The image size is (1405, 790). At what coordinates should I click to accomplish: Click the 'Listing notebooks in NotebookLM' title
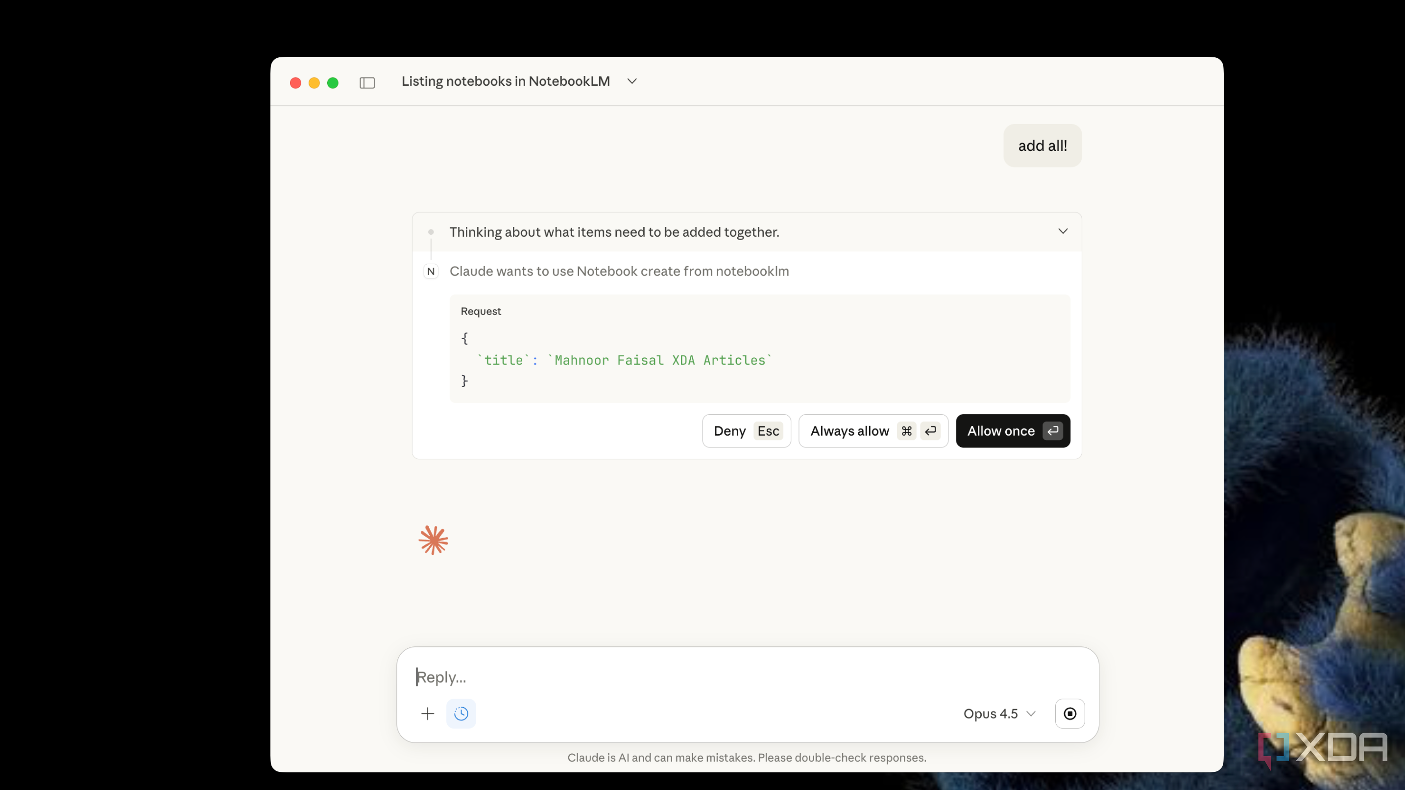point(506,81)
